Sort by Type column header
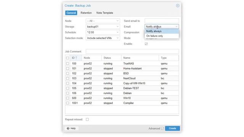Viewport: 244px width, 137px height. coord(169,58)
